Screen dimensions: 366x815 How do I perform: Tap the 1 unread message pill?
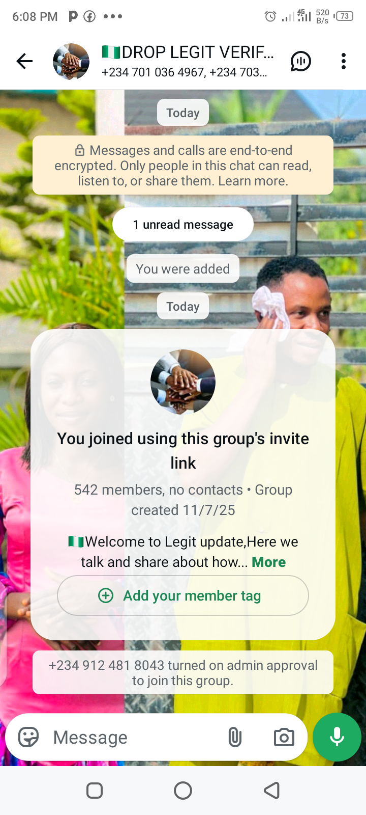pos(183,224)
